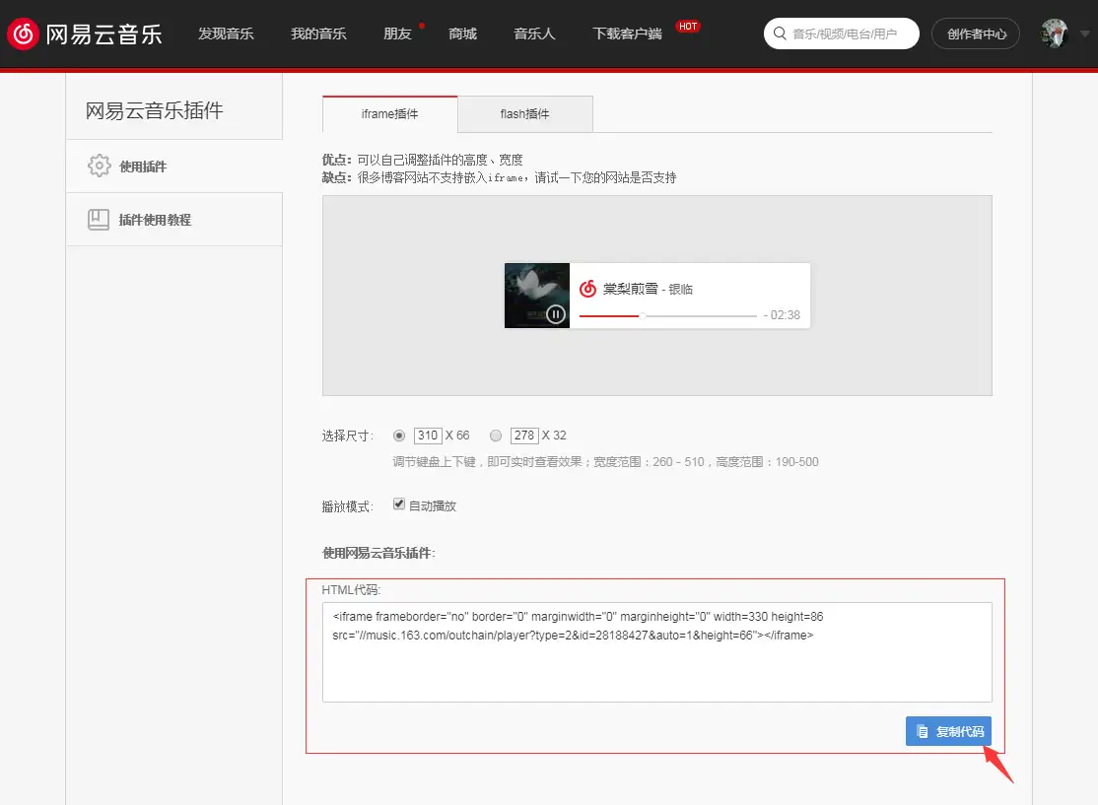Go to 朋友 in the top navigation
The image size is (1098, 805).
click(x=398, y=34)
